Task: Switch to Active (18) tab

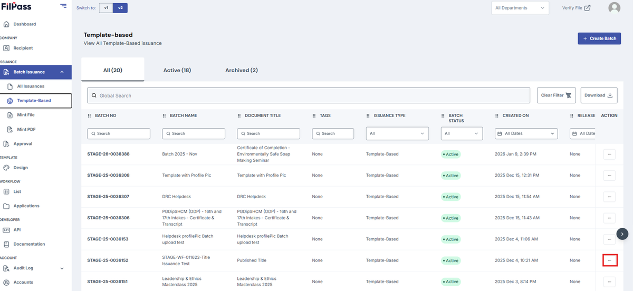Action: click(x=177, y=70)
